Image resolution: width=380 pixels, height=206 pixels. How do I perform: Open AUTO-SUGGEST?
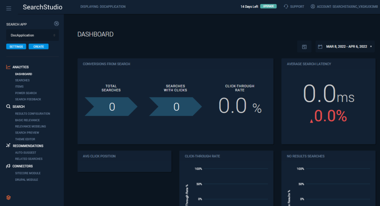pyautogui.click(x=26, y=153)
